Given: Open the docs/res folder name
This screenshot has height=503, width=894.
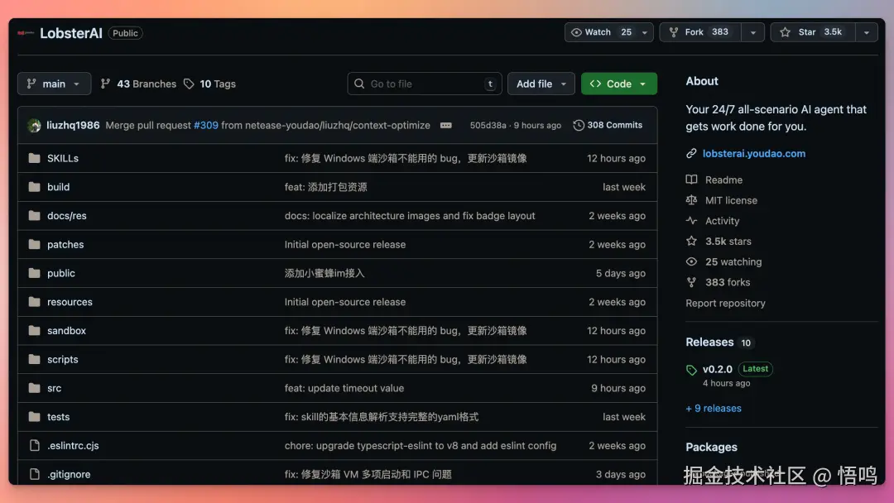Looking at the screenshot, I should (x=67, y=216).
